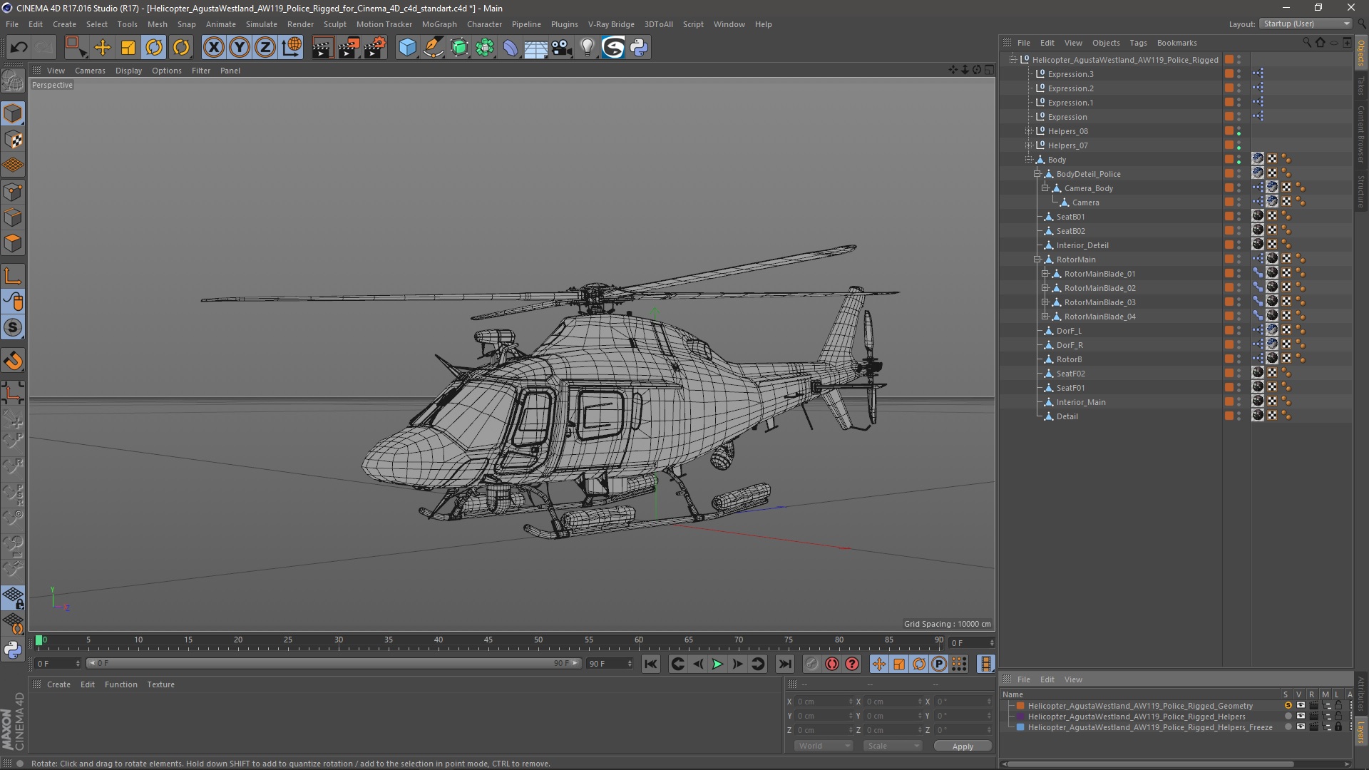Select the Interior_Main object
The width and height of the screenshot is (1369, 770).
point(1081,402)
